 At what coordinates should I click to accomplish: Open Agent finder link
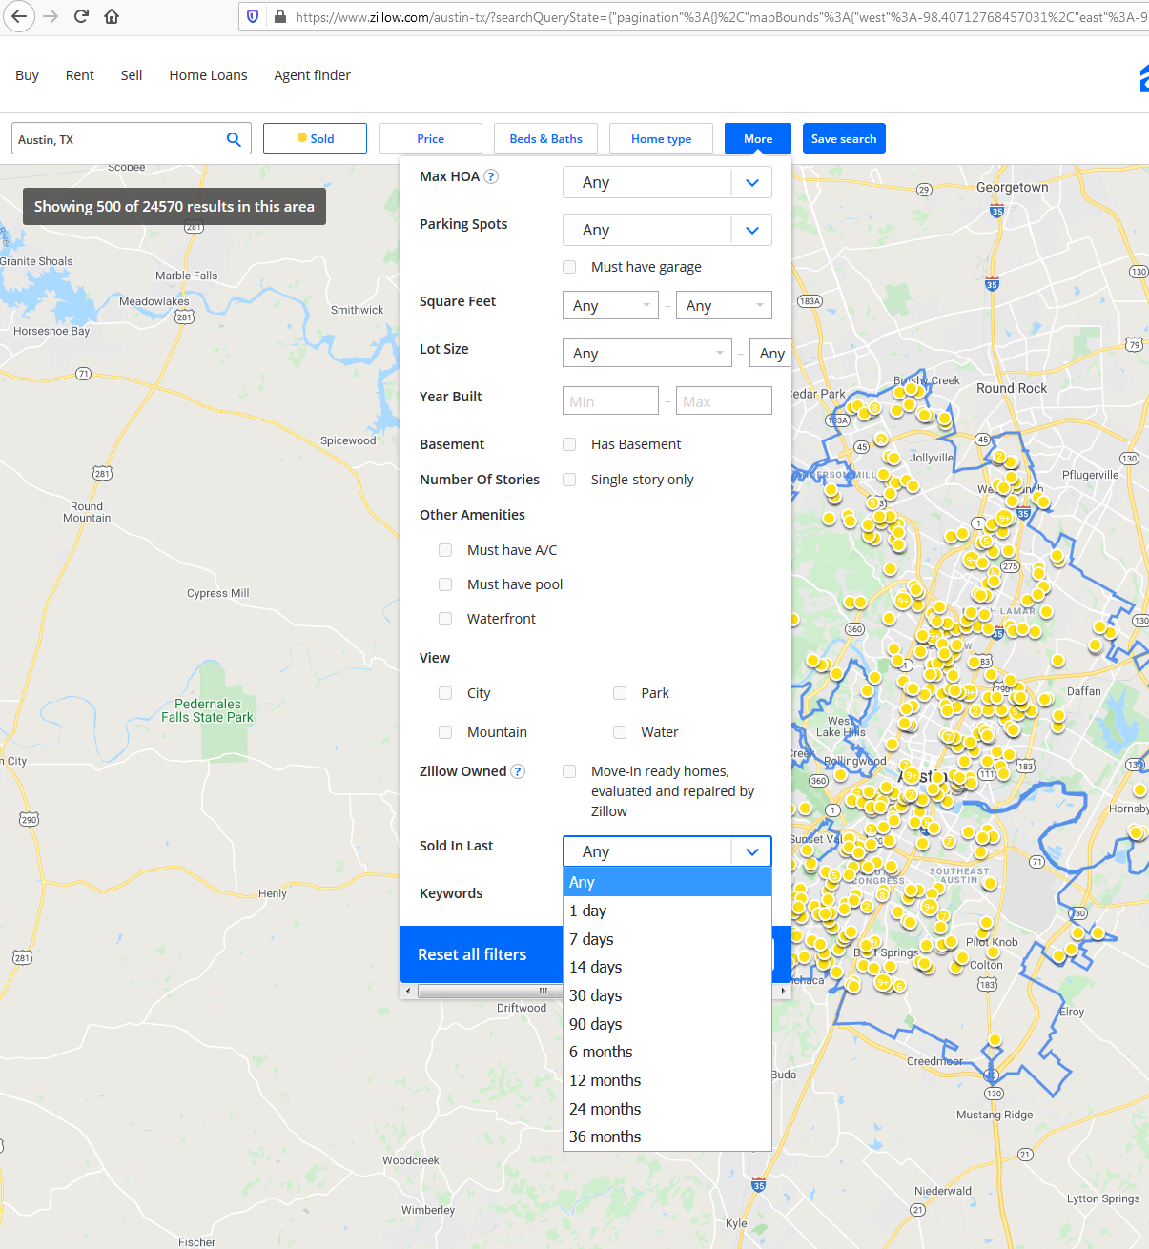click(x=313, y=75)
